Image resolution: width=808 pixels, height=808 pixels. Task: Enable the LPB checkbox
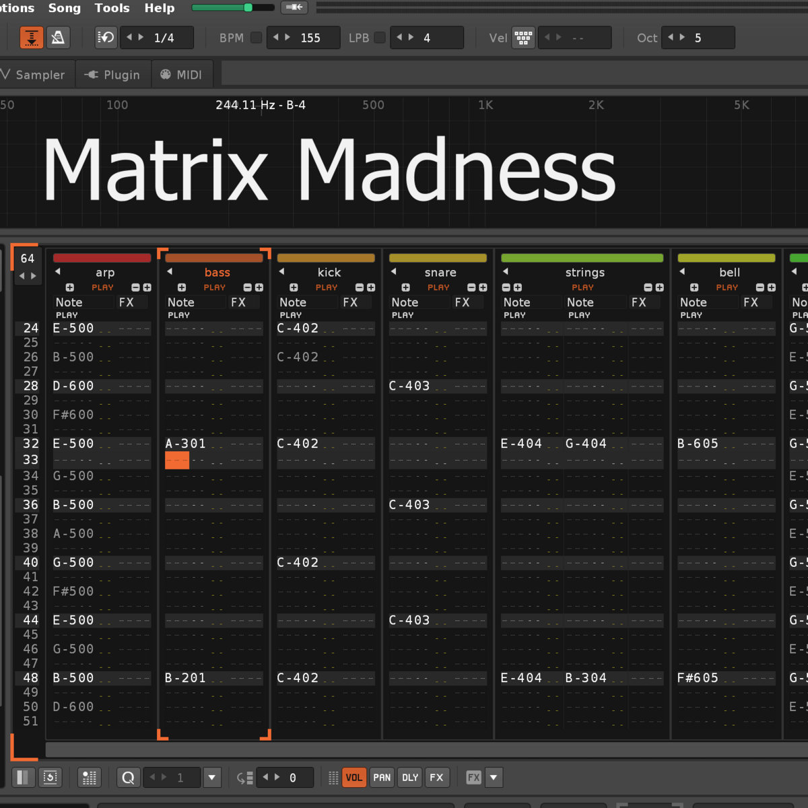pos(380,38)
